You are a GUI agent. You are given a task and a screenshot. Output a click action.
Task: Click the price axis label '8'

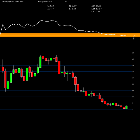click(x=133, y=103)
